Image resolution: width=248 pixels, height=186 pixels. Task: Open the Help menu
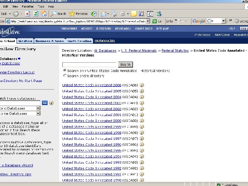coord(51,7)
